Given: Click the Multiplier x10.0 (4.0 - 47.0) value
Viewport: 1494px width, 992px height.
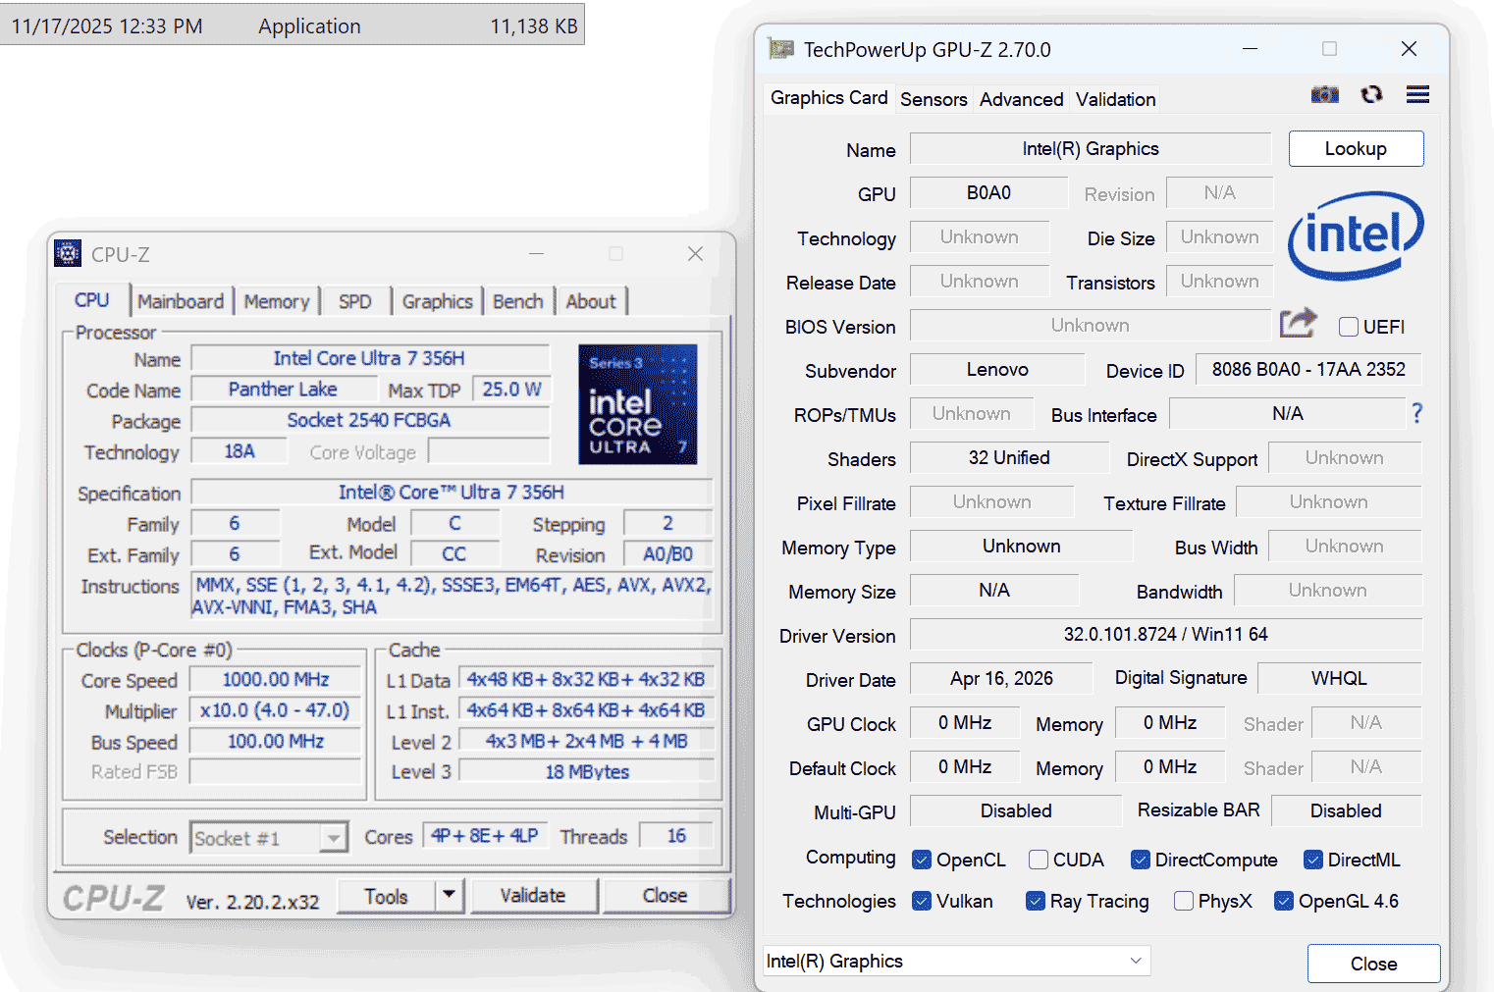Looking at the screenshot, I should (276, 710).
